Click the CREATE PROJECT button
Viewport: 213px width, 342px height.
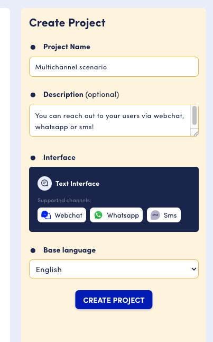[114, 300]
